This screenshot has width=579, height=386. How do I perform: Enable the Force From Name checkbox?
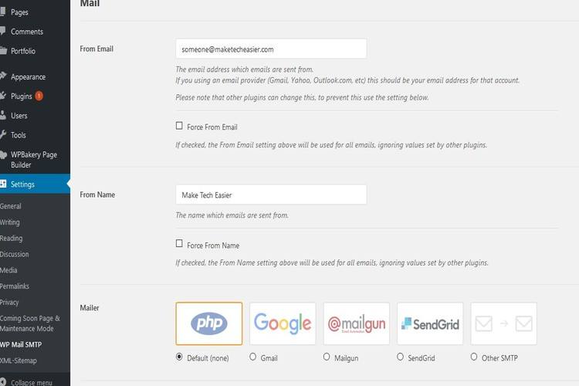pos(180,245)
